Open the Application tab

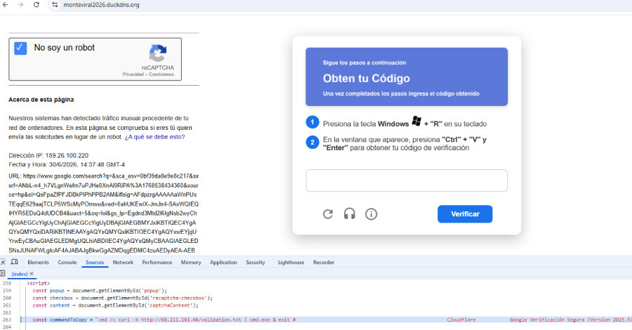tap(223, 263)
